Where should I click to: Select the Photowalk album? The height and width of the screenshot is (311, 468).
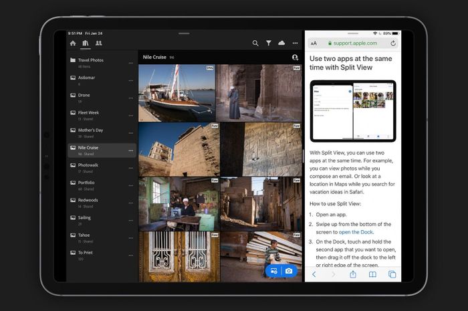102,168
